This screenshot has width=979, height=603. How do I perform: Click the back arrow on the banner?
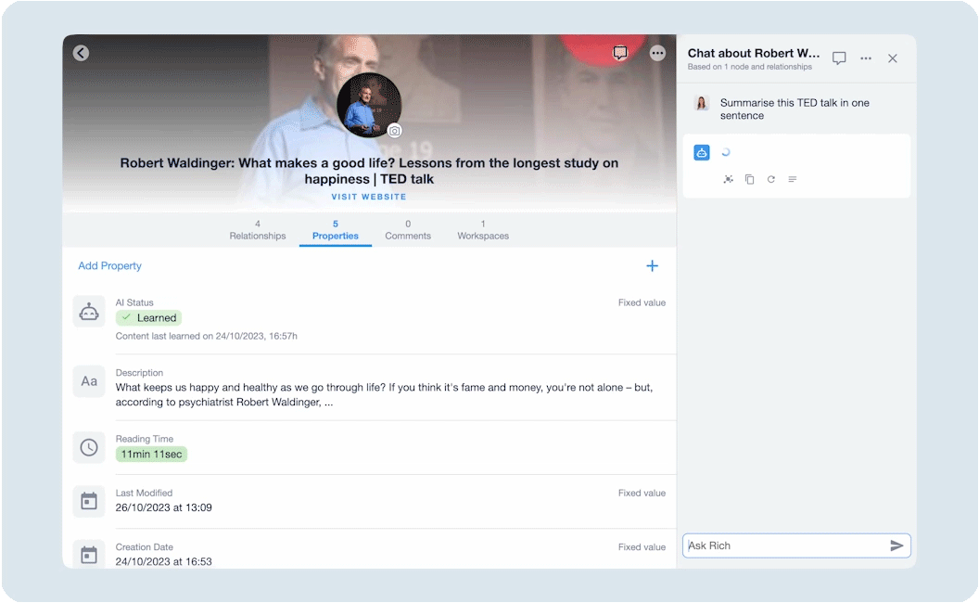pos(81,53)
